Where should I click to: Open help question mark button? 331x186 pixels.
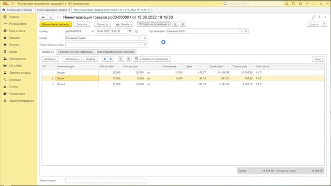[x=324, y=24]
